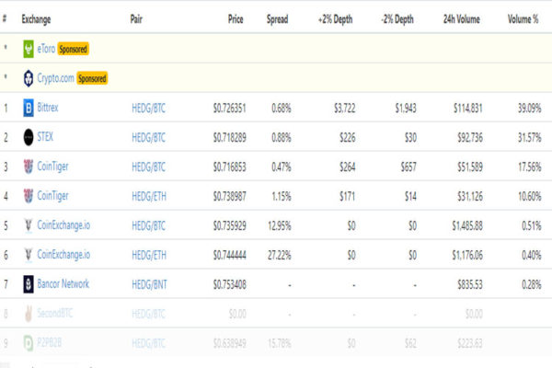Viewport: 552px width, 368px height.
Task: Select the spread value 12.95%
Action: (x=280, y=225)
